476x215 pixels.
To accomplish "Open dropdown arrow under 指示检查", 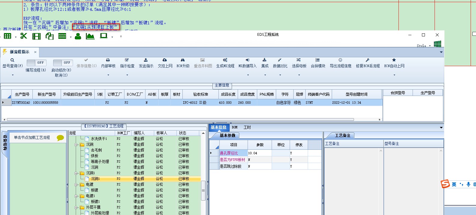I will pyautogui.click(x=127, y=75).
